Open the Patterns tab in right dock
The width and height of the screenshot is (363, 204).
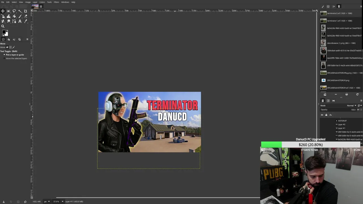click(x=328, y=7)
